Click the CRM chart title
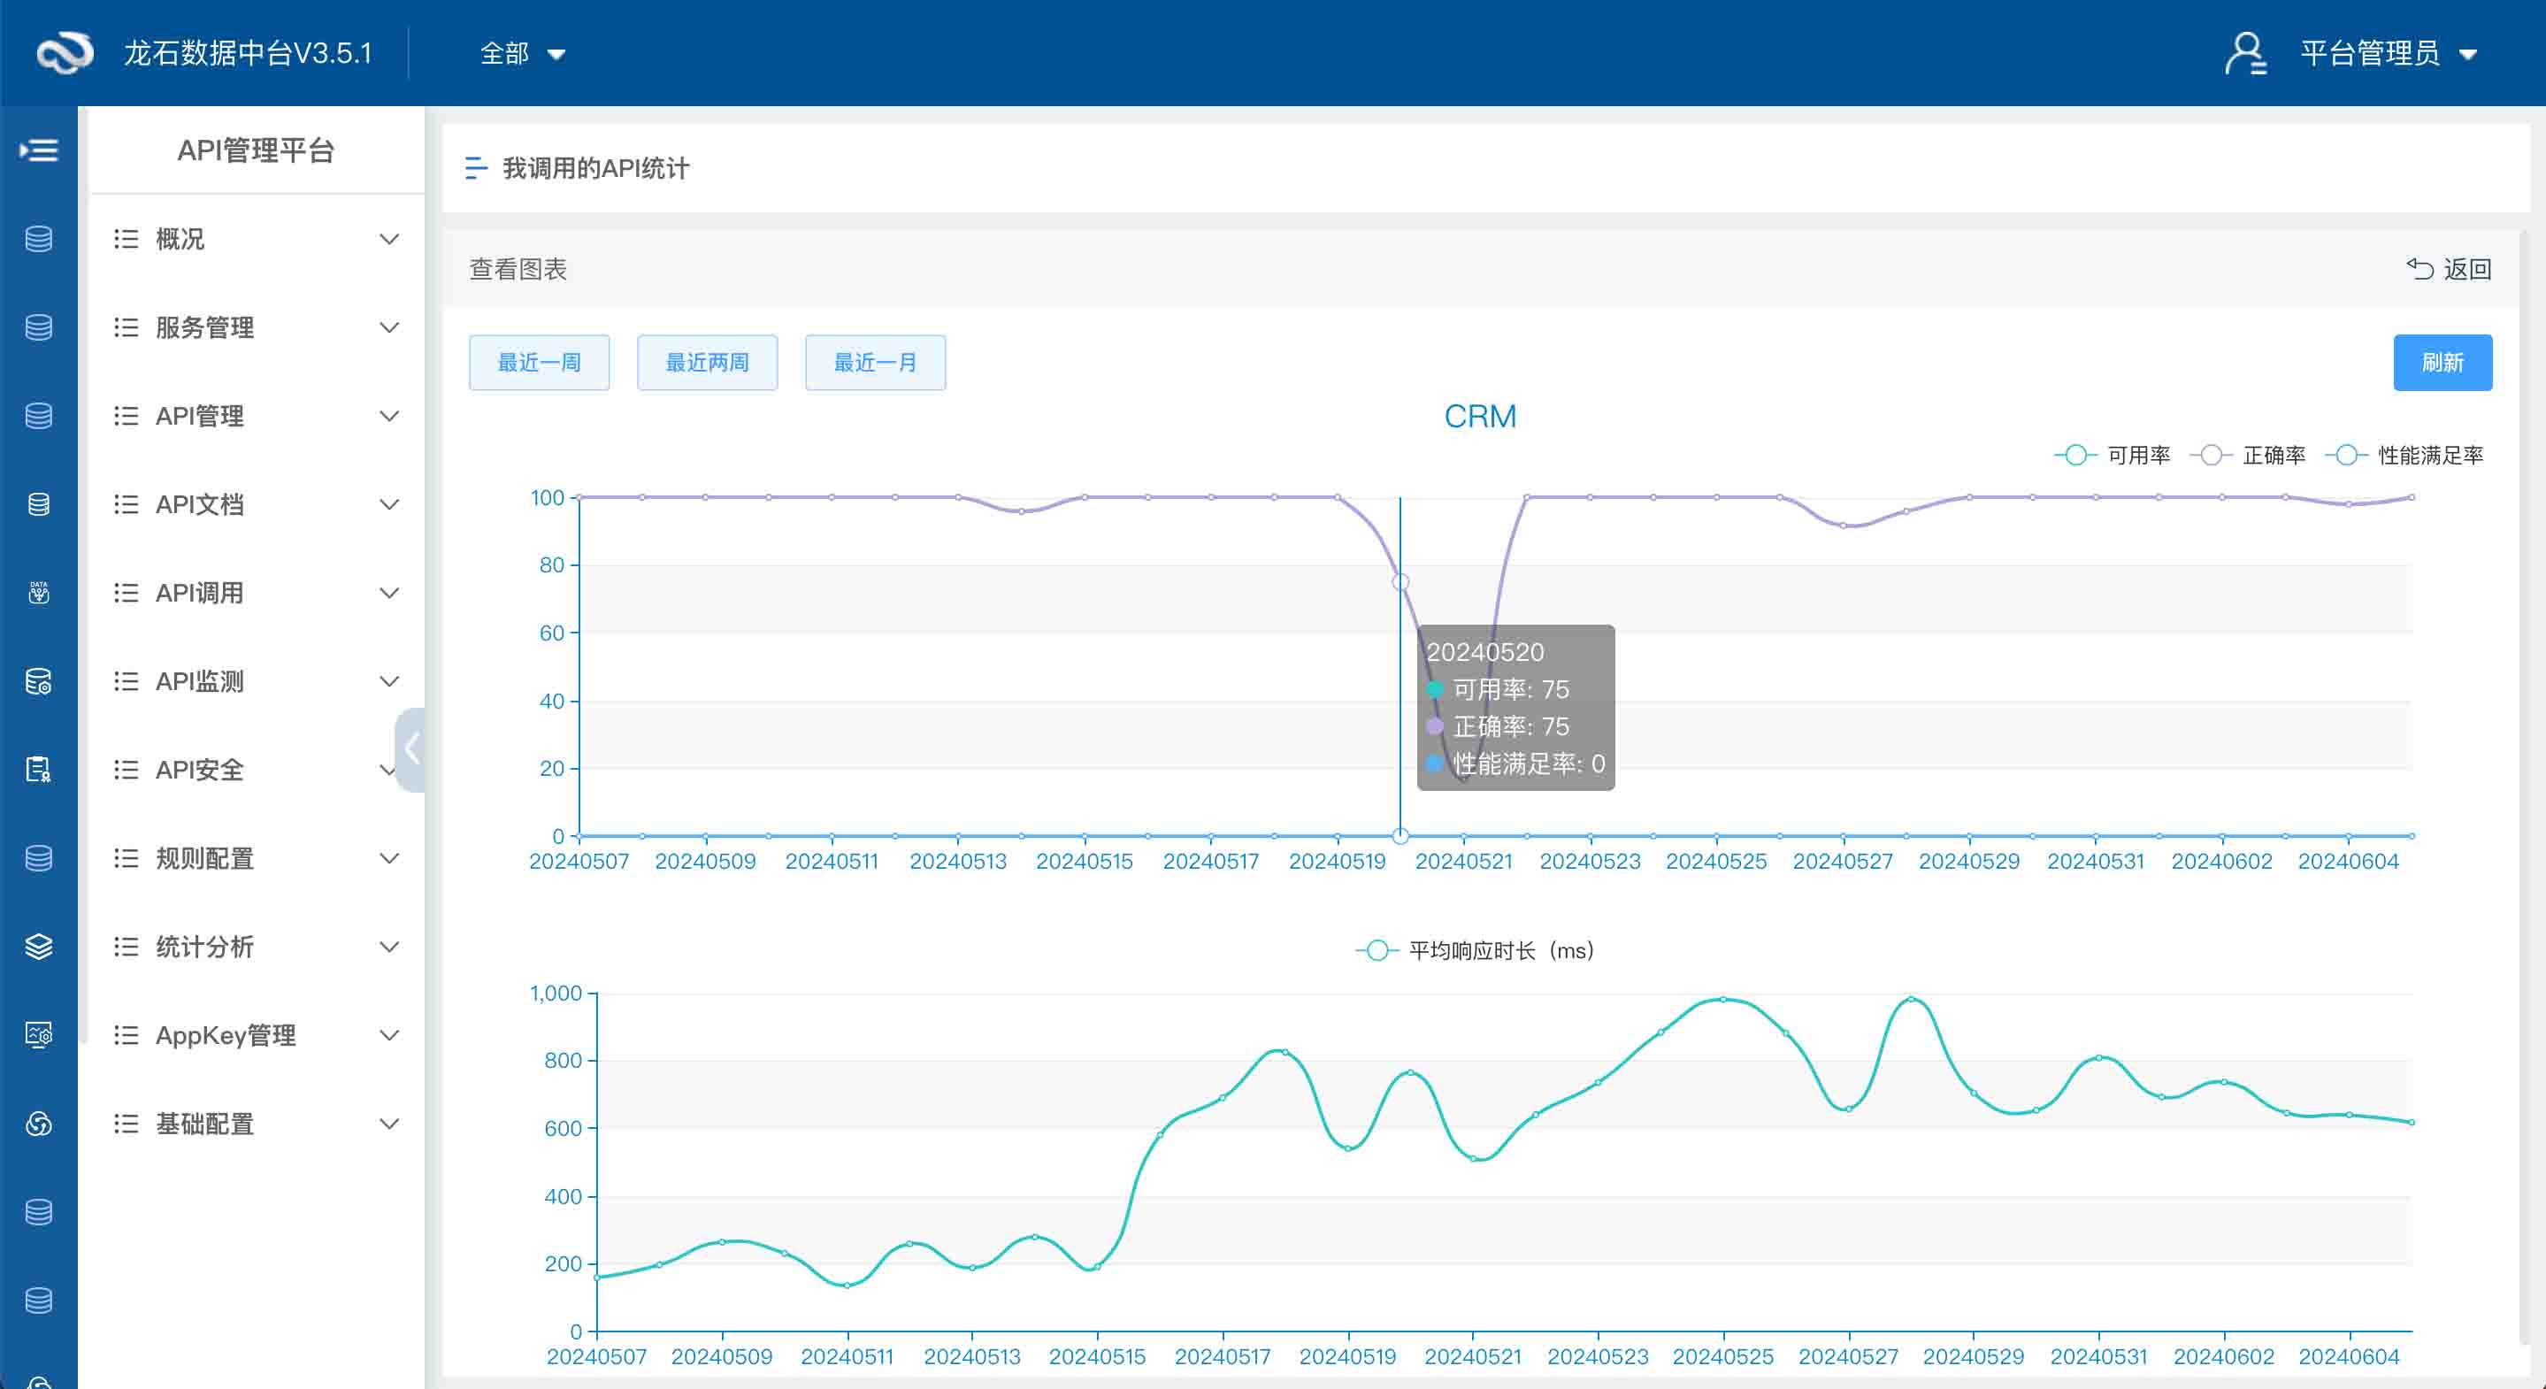 (x=1480, y=416)
